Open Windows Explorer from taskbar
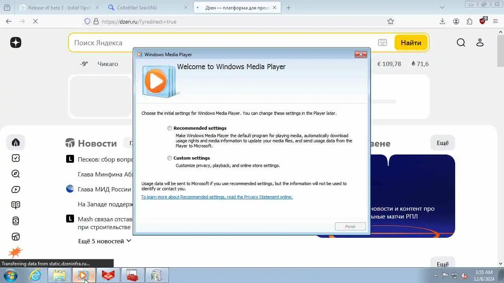 pos(59,275)
